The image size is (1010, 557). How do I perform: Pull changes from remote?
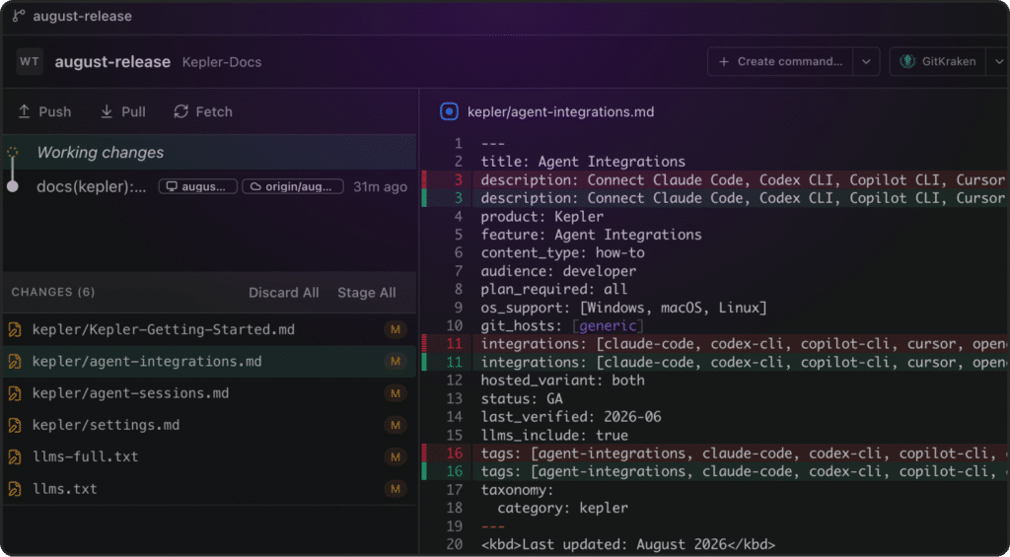[123, 111]
